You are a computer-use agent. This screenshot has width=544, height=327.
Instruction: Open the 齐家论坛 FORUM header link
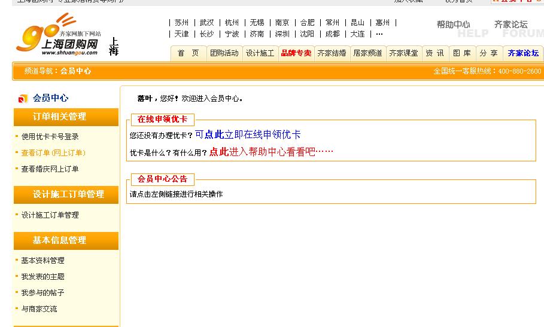pyautogui.click(x=518, y=27)
